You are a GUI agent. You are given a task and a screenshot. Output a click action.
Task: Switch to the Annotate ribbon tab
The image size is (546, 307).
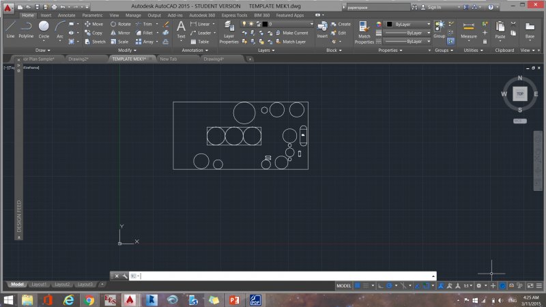point(67,14)
